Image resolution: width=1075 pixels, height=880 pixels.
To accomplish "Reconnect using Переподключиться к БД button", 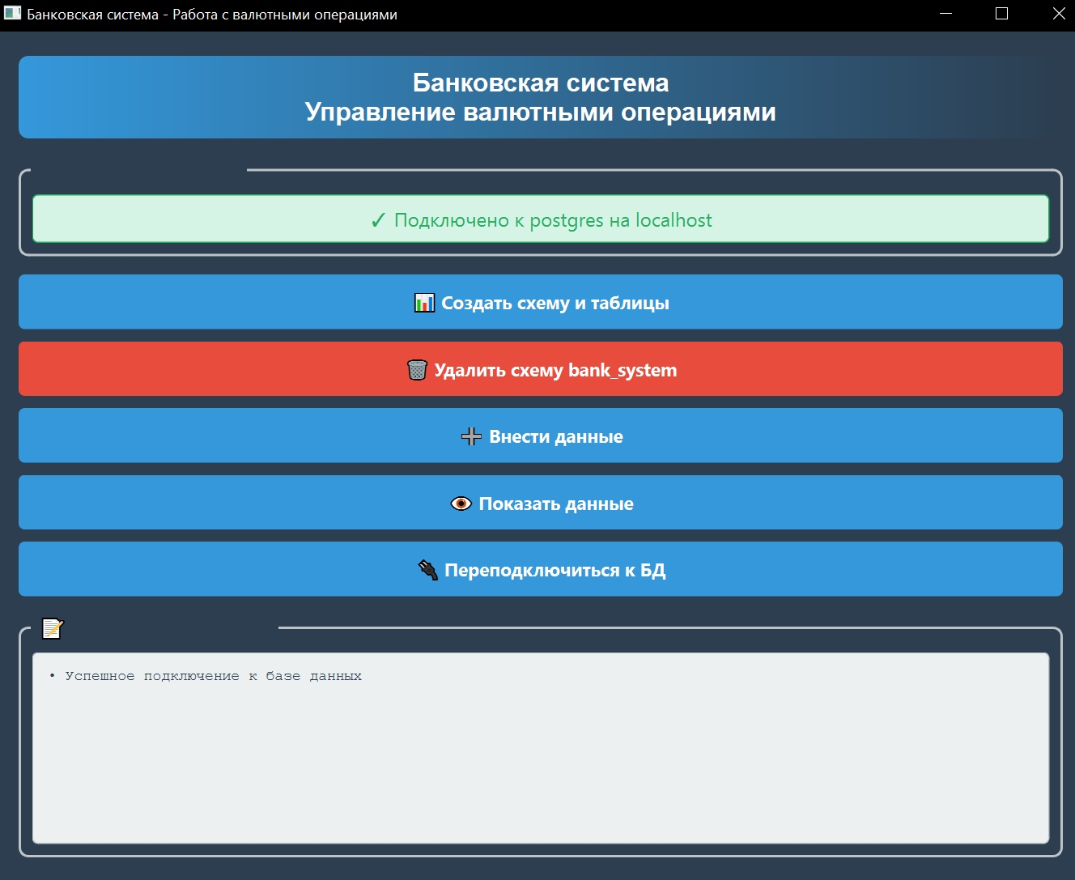I will coord(541,569).
